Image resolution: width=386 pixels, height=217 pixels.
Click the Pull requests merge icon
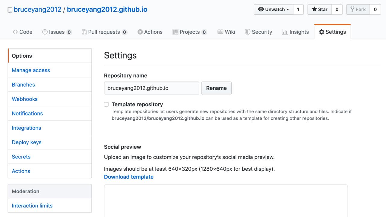tap(84, 32)
